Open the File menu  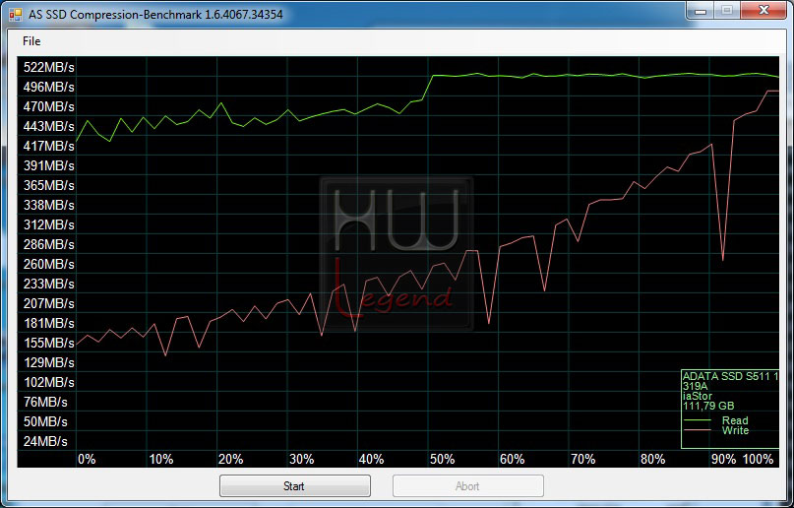(31, 41)
